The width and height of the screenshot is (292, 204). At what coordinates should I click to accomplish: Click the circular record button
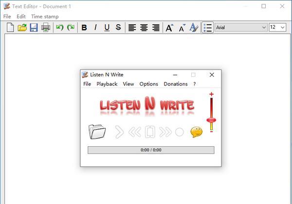pos(179,132)
